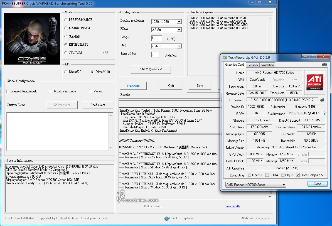332x226 pixels.
Task: Select the CUSTOM mode radio button
Action: tap(66, 53)
